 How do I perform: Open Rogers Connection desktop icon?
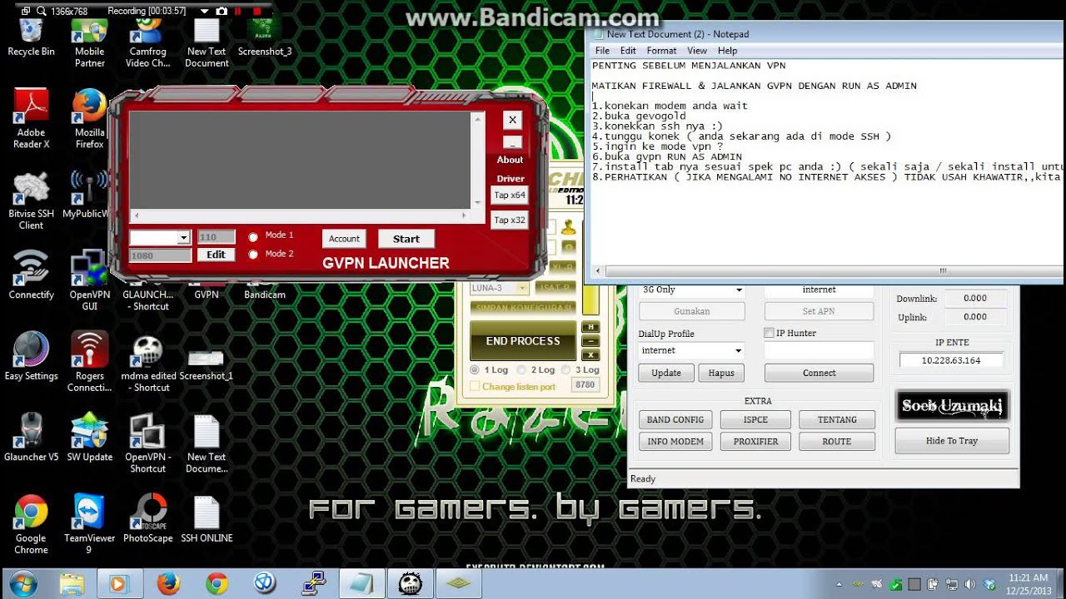(x=89, y=362)
